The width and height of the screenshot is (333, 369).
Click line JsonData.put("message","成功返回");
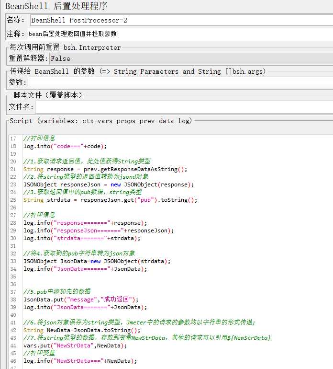click(x=81, y=300)
